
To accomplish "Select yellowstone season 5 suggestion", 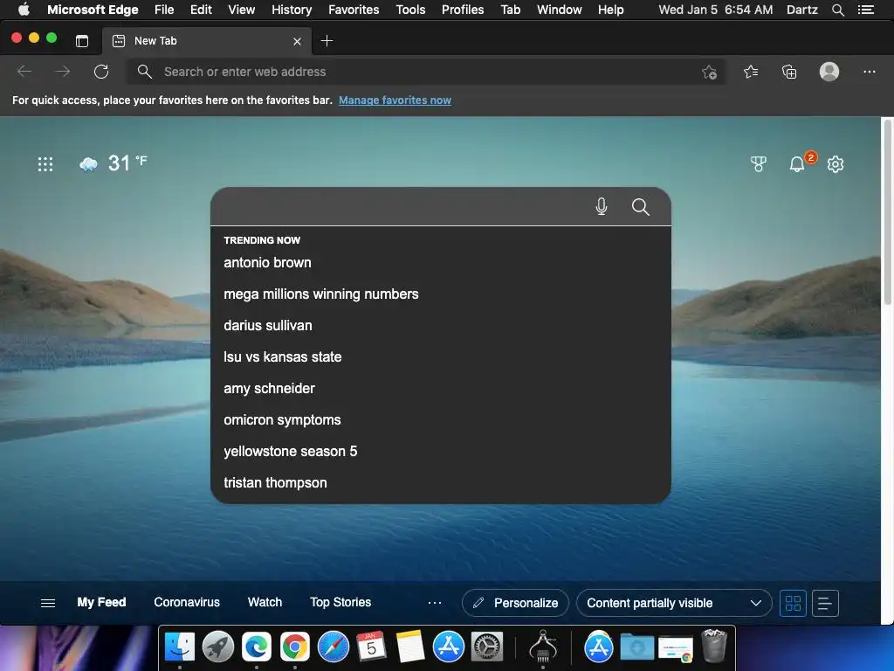I will 440,452.
